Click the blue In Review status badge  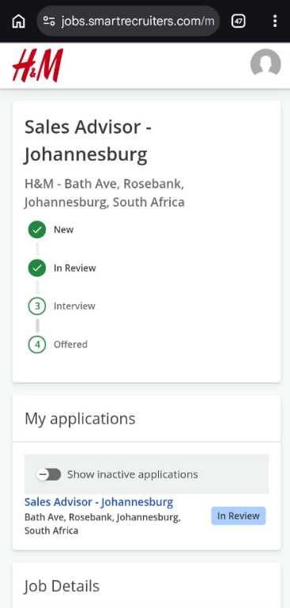[x=239, y=515]
